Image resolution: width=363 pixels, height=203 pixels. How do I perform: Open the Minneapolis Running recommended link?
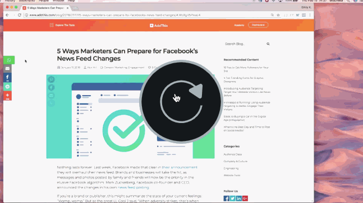pyautogui.click(x=247, y=106)
